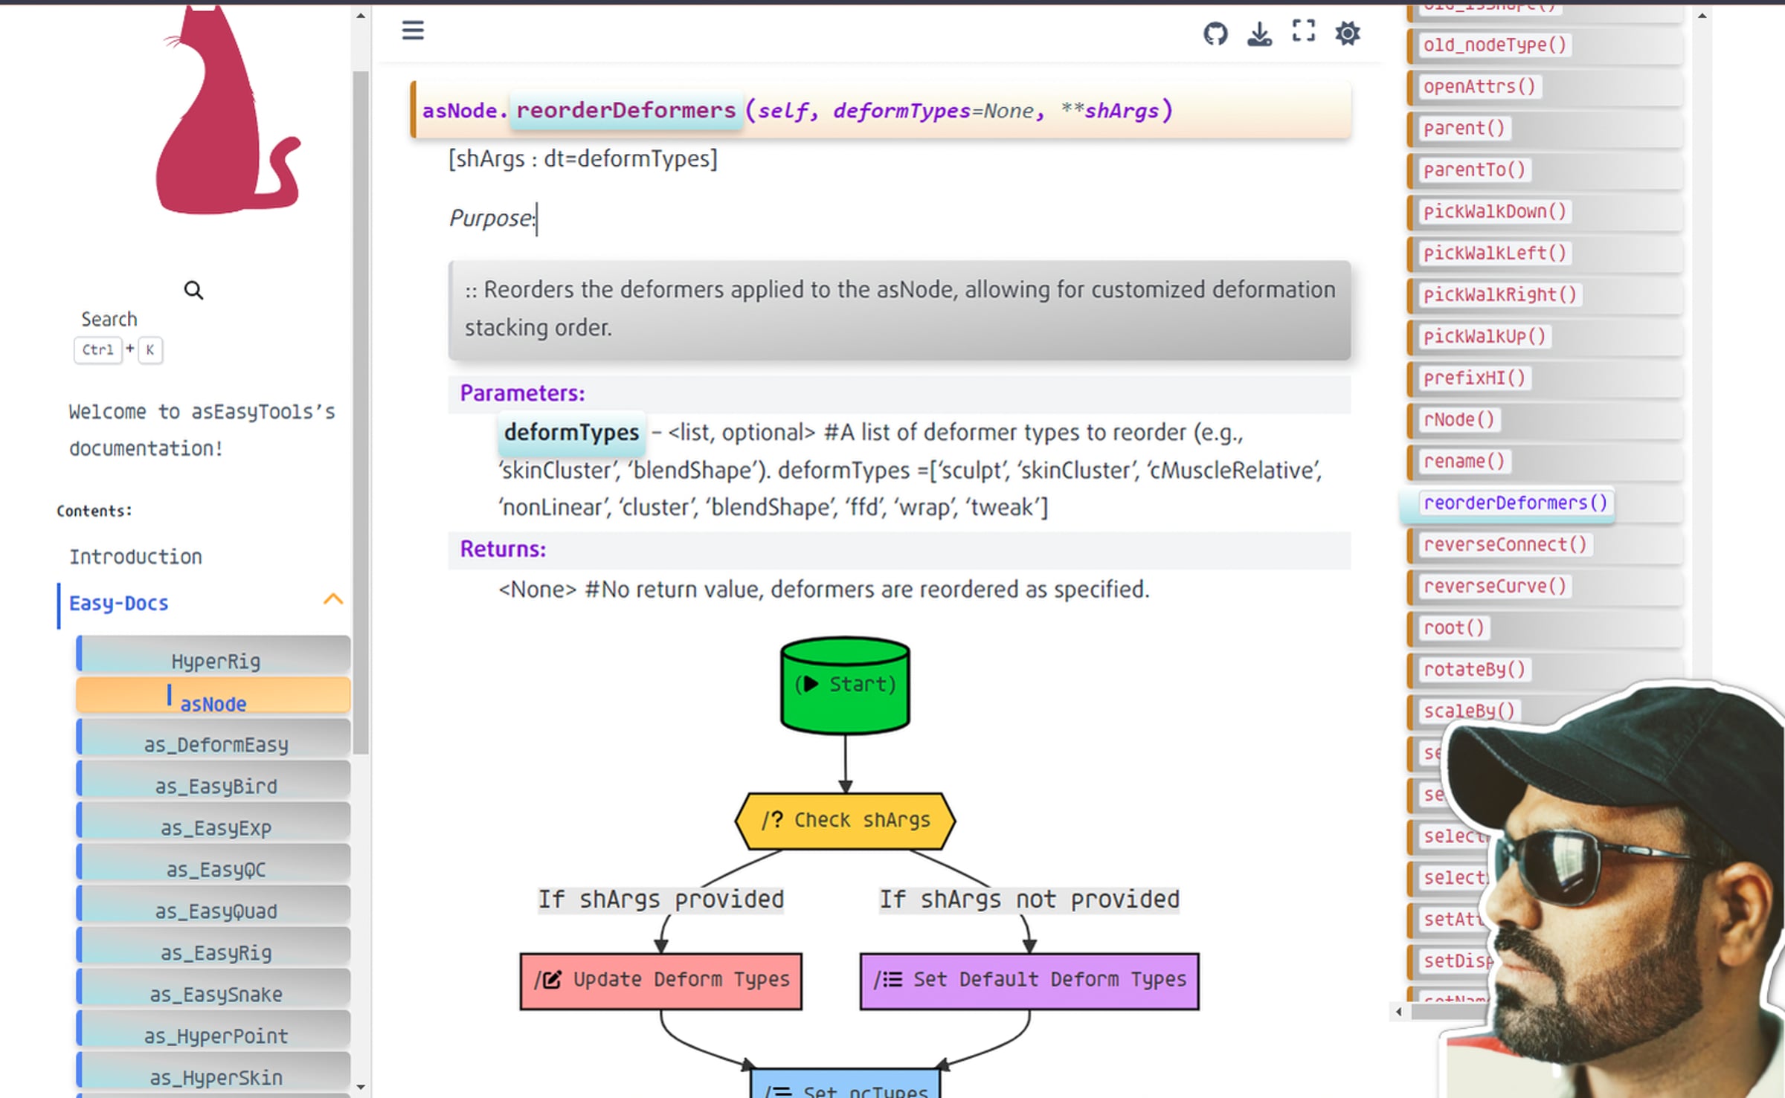The height and width of the screenshot is (1098, 1785).
Task: Click the download page icon
Action: pos(1259,33)
